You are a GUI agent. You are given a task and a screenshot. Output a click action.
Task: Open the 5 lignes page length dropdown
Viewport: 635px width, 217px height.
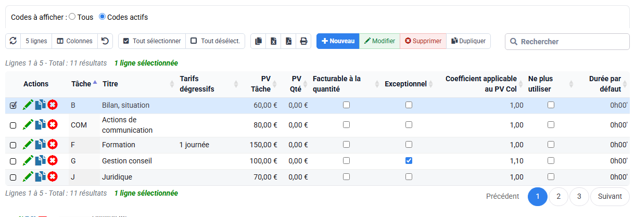36,41
